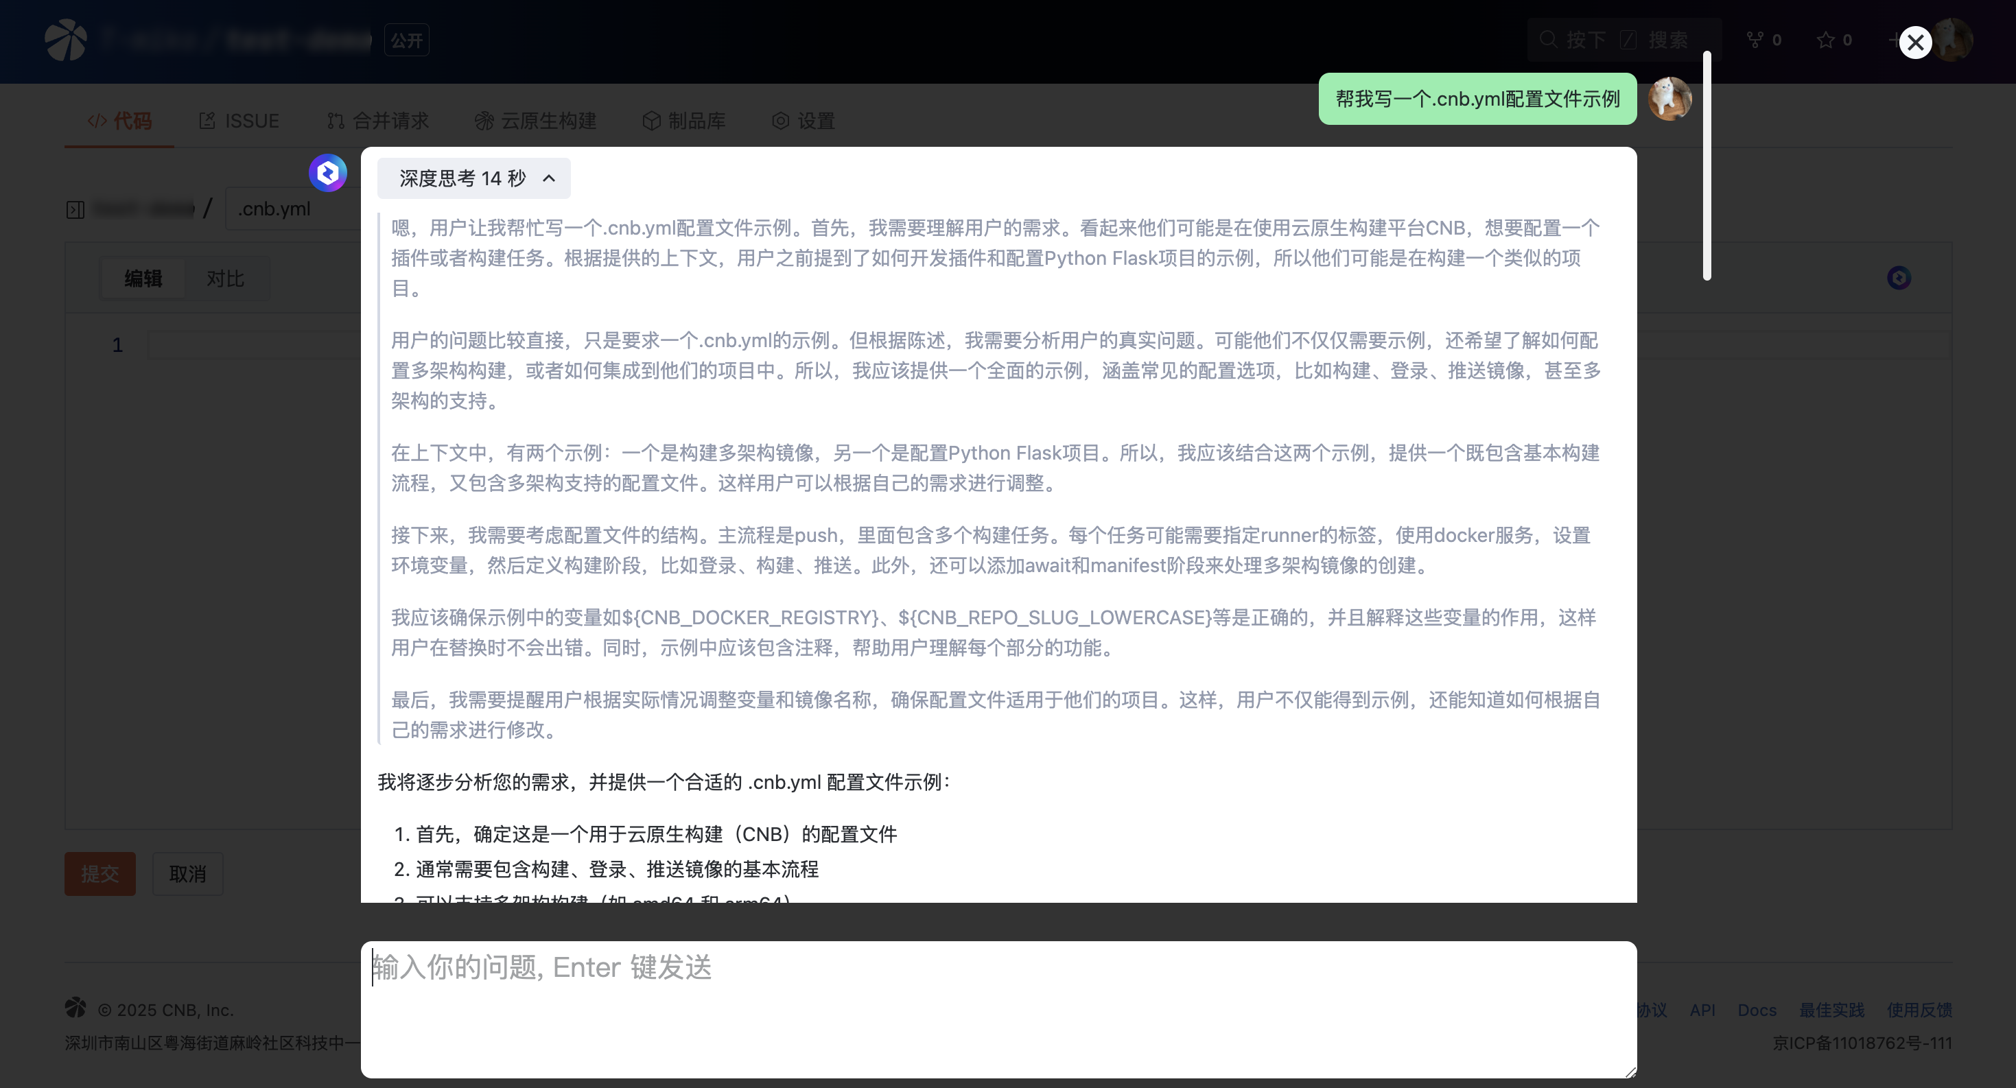Click the 提交 submit button
The image size is (2016, 1088).
click(100, 874)
